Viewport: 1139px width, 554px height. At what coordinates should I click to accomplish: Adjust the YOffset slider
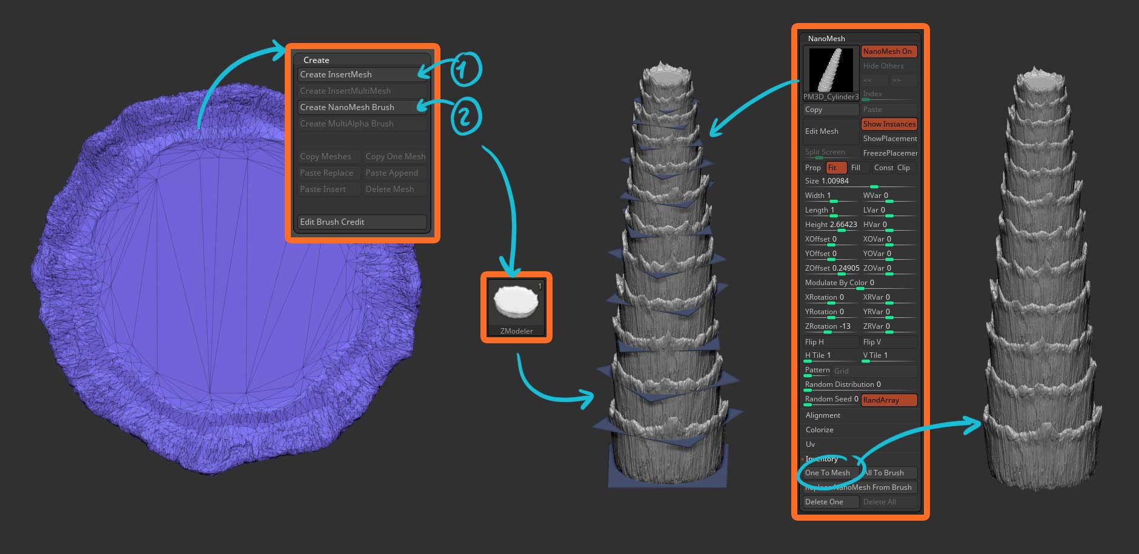(831, 255)
